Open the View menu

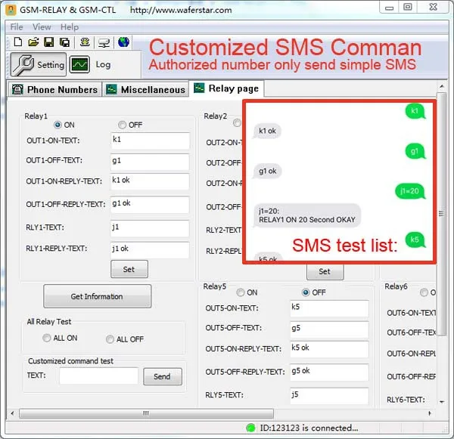coord(42,27)
